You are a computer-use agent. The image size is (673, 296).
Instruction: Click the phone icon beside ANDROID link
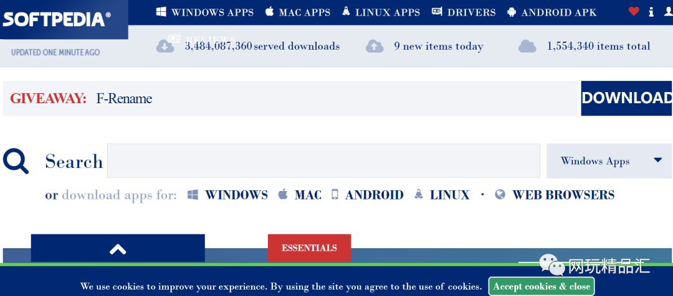(335, 195)
